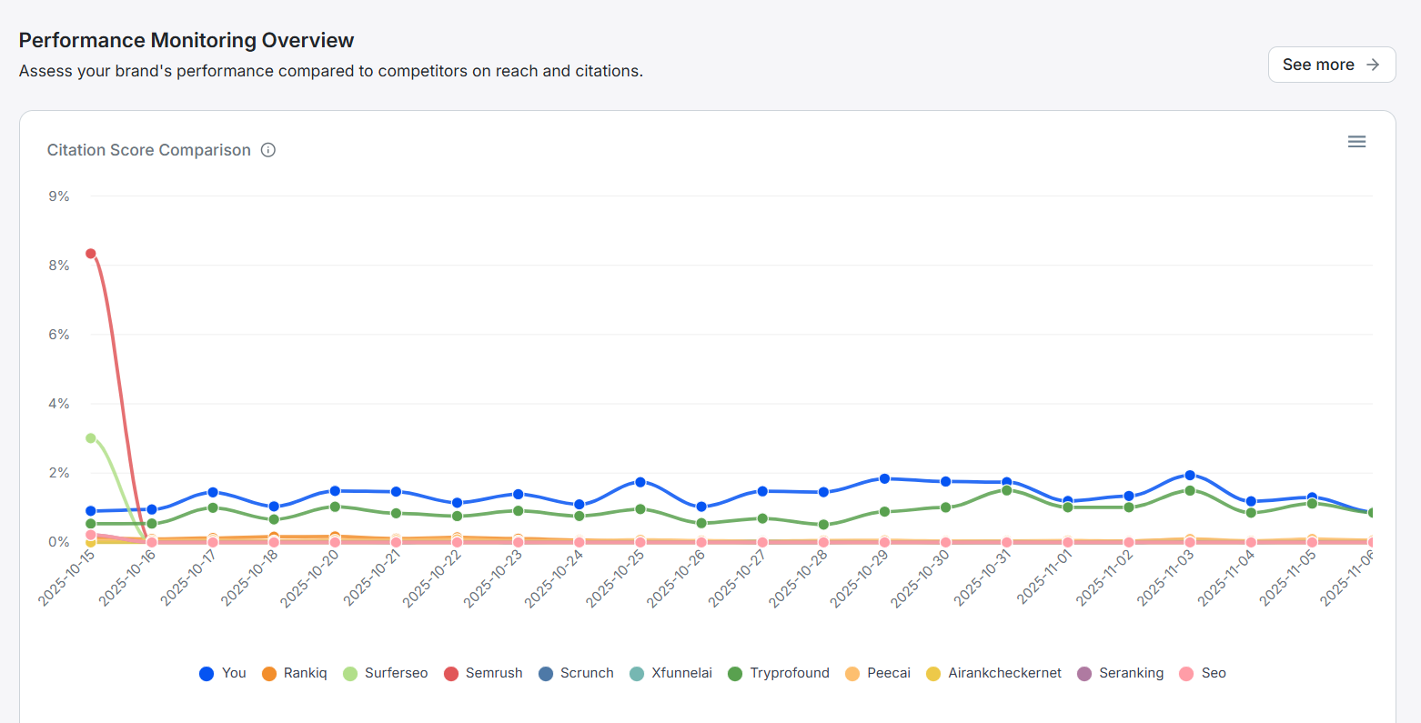Click Tryprofound green point on 2025-10-31
Image resolution: width=1421 pixels, height=723 pixels.
(x=1007, y=490)
